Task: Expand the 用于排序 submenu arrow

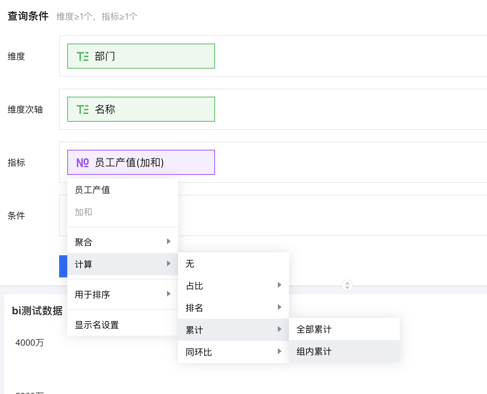Action: coord(168,294)
